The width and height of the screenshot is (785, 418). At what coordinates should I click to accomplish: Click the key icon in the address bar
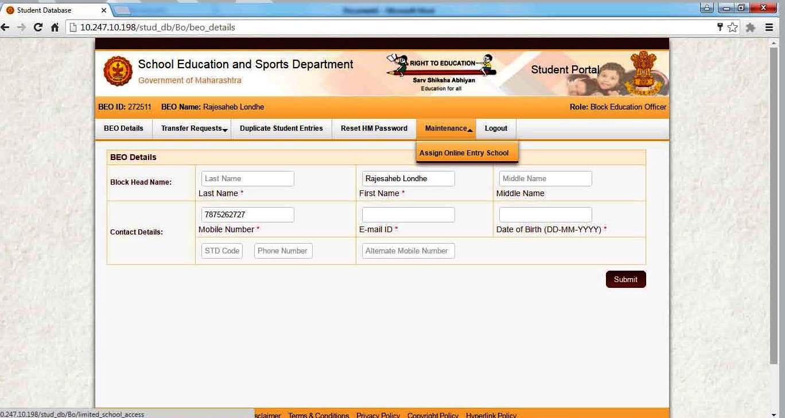click(x=719, y=27)
